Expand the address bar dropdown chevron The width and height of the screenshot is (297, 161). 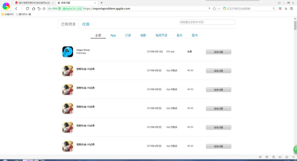(219, 9)
